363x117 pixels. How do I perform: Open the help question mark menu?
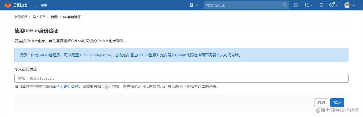(333, 5)
